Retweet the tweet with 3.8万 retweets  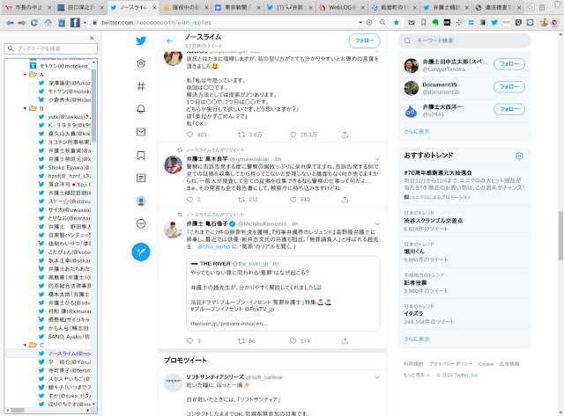(241, 135)
